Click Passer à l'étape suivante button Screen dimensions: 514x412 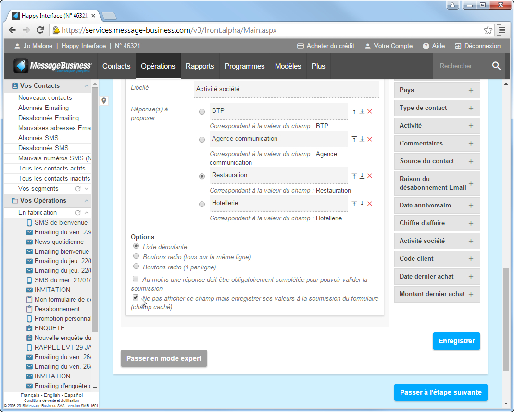[x=440, y=392]
